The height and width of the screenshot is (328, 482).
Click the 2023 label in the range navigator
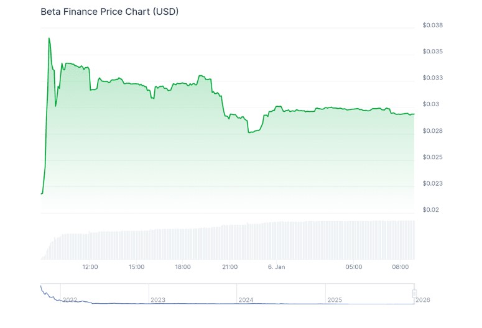click(x=158, y=300)
